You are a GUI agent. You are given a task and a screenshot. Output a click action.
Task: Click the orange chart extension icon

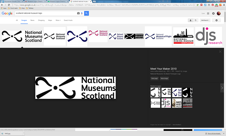tap(220, 5)
